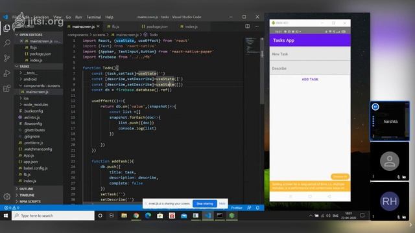Open the yellow warning message in the emulator
Image resolution: width=415 pixels, height=233 pixels.
point(310,186)
